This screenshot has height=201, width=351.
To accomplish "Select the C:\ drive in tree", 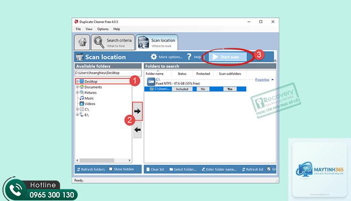I will pos(87,110).
